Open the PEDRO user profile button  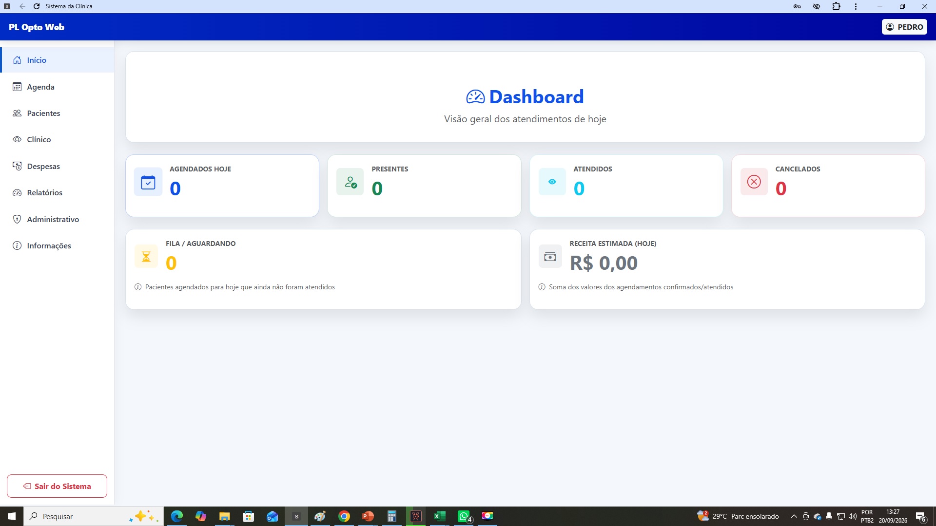click(x=904, y=27)
